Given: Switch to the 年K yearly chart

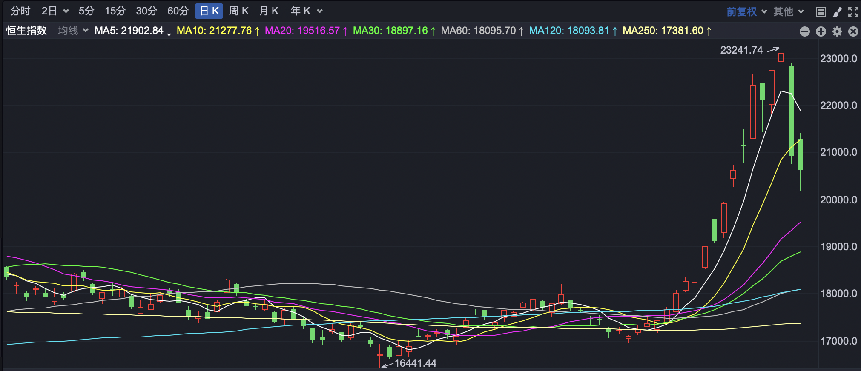Looking at the screenshot, I should 301,11.
